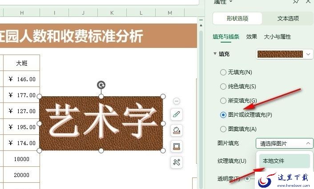The height and width of the screenshot is (189, 314).
Task: Click the rotate handle above the art text
Action: click(101, 85)
